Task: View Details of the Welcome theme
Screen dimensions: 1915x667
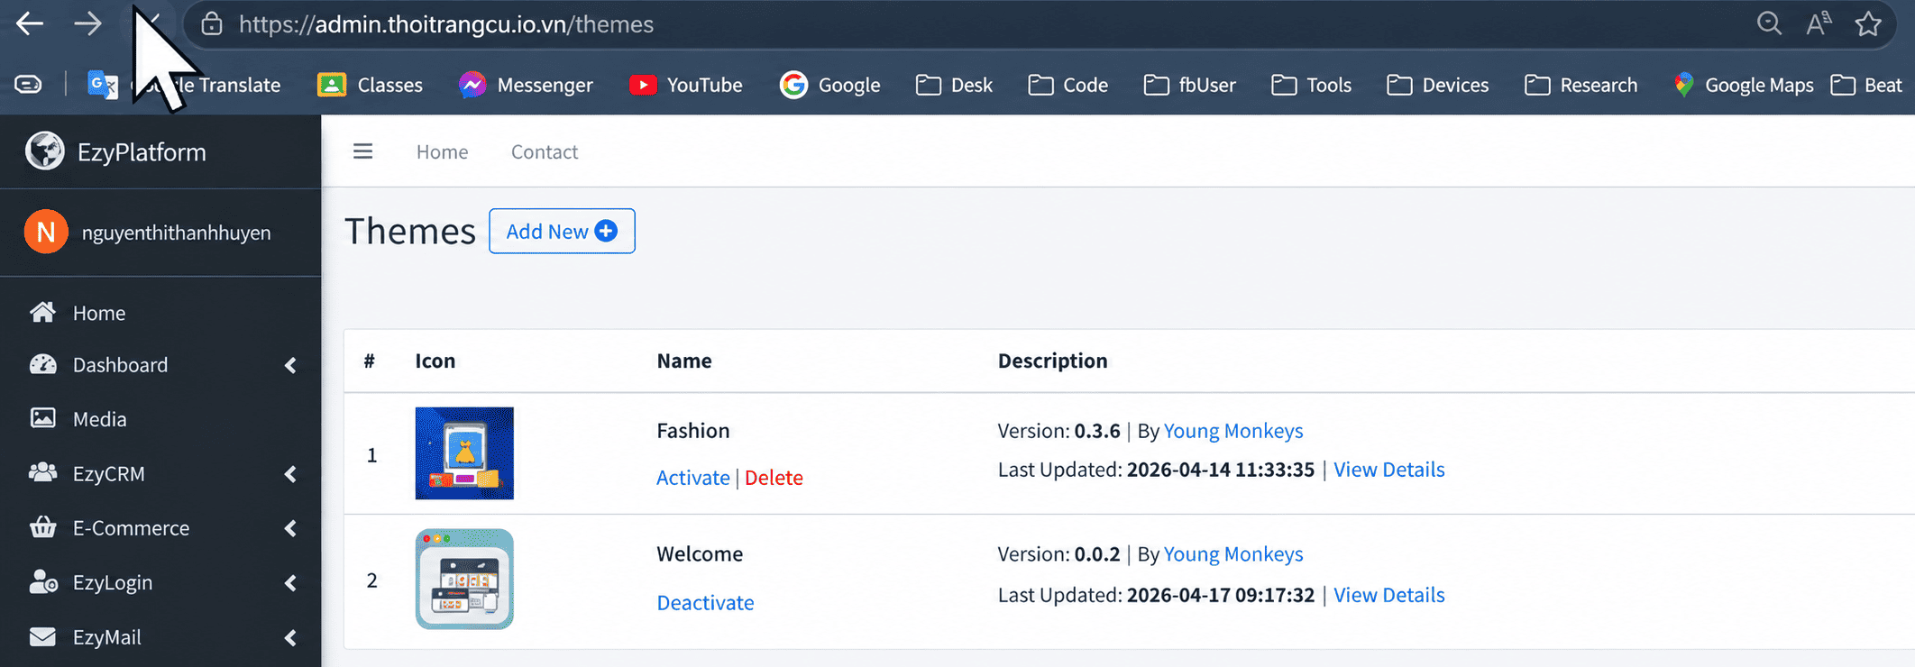Action: point(1388,595)
